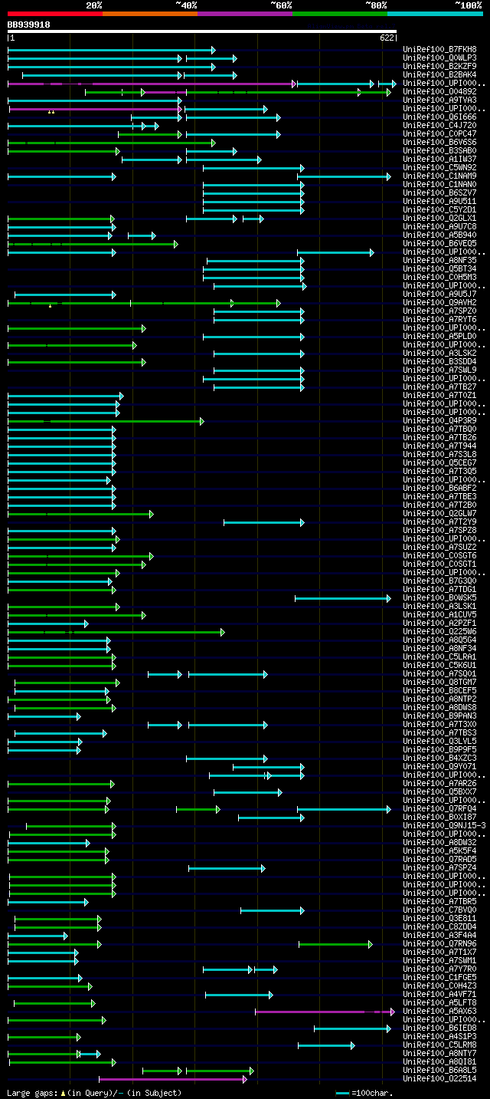Open hit UniRef100_B2BAK4
The image size is (490, 1099).
pos(439,75)
